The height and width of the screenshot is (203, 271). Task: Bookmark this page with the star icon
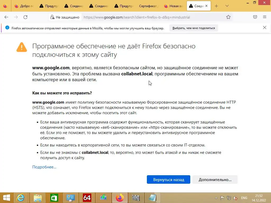click(x=228, y=17)
